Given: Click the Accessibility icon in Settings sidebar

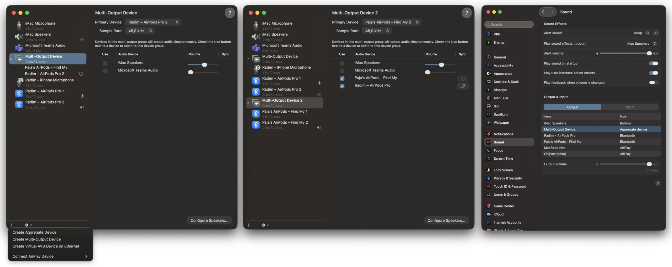Looking at the screenshot, I should (x=489, y=65).
